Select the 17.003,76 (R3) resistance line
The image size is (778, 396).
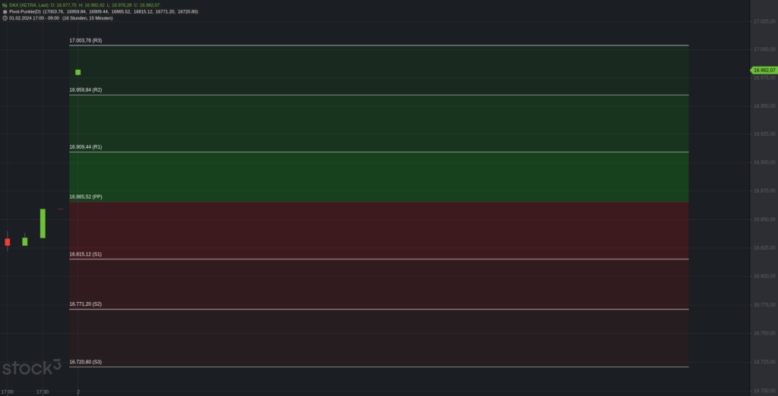click(378, 45)
